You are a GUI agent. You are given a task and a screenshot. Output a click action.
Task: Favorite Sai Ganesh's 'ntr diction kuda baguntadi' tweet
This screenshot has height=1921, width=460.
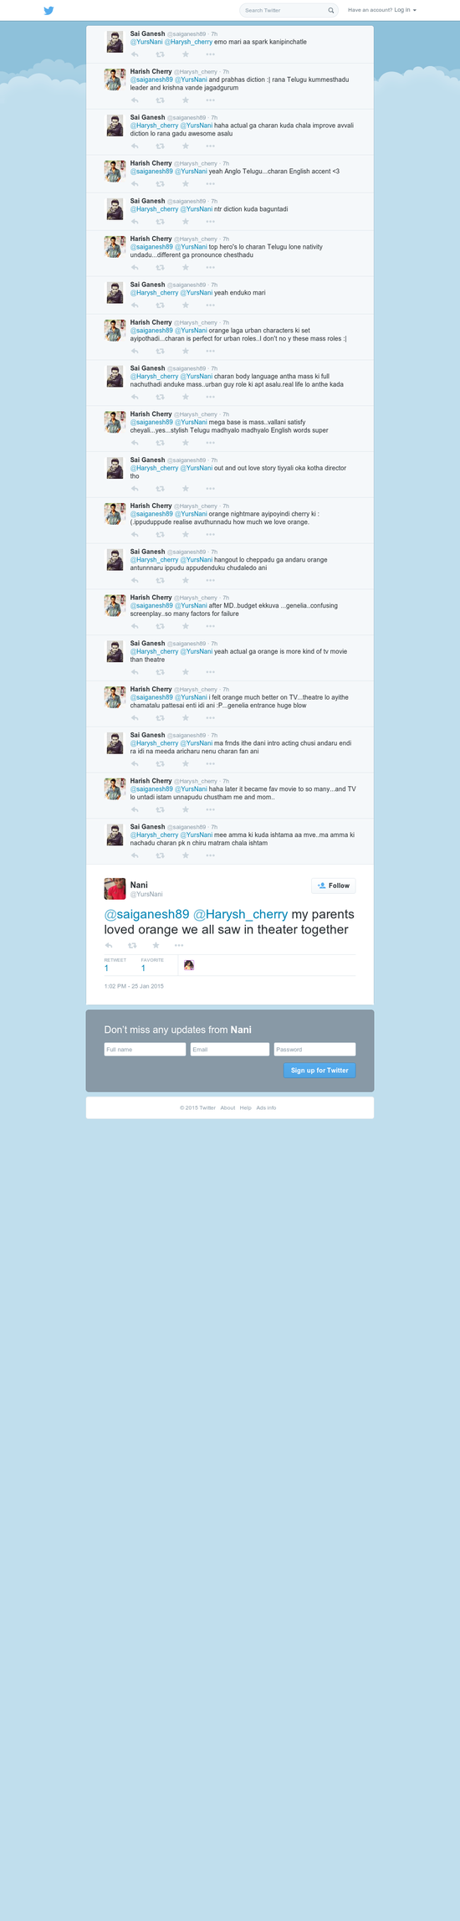click(185, 222)
